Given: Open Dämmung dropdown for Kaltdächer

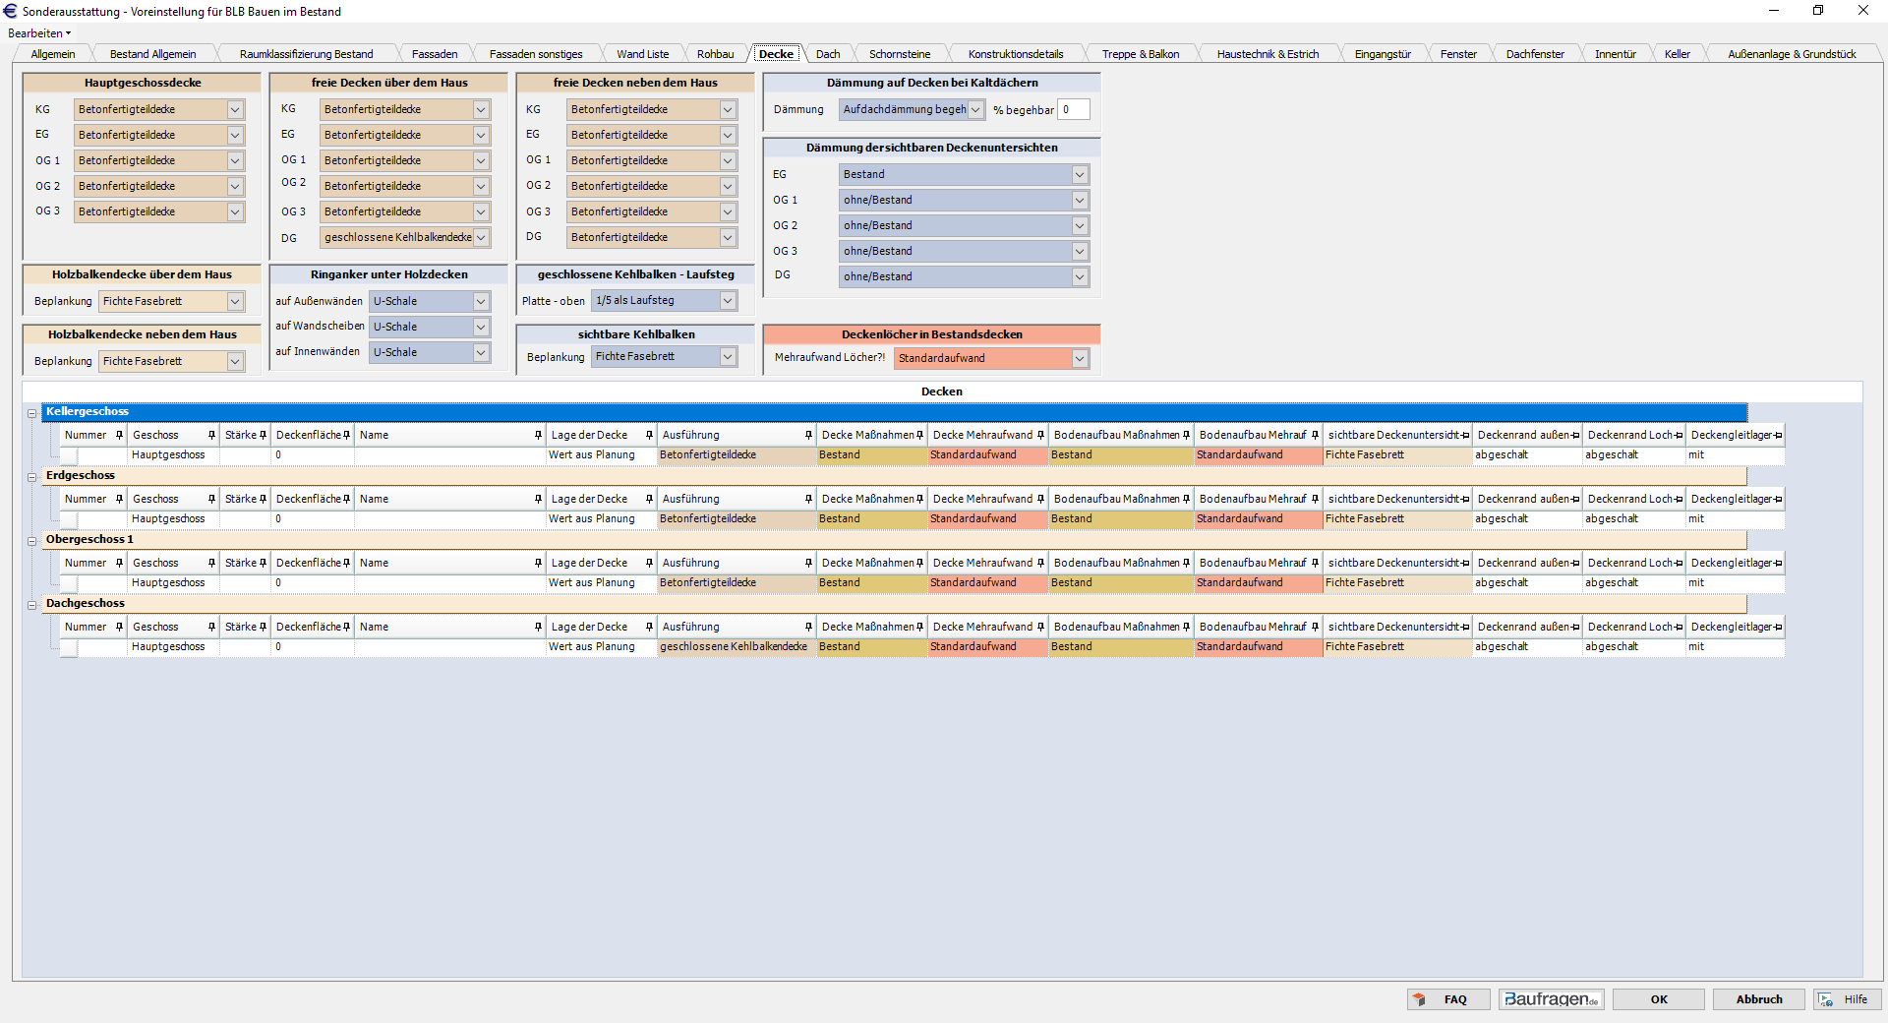Looking at the screenshot, I should [975, 110].
